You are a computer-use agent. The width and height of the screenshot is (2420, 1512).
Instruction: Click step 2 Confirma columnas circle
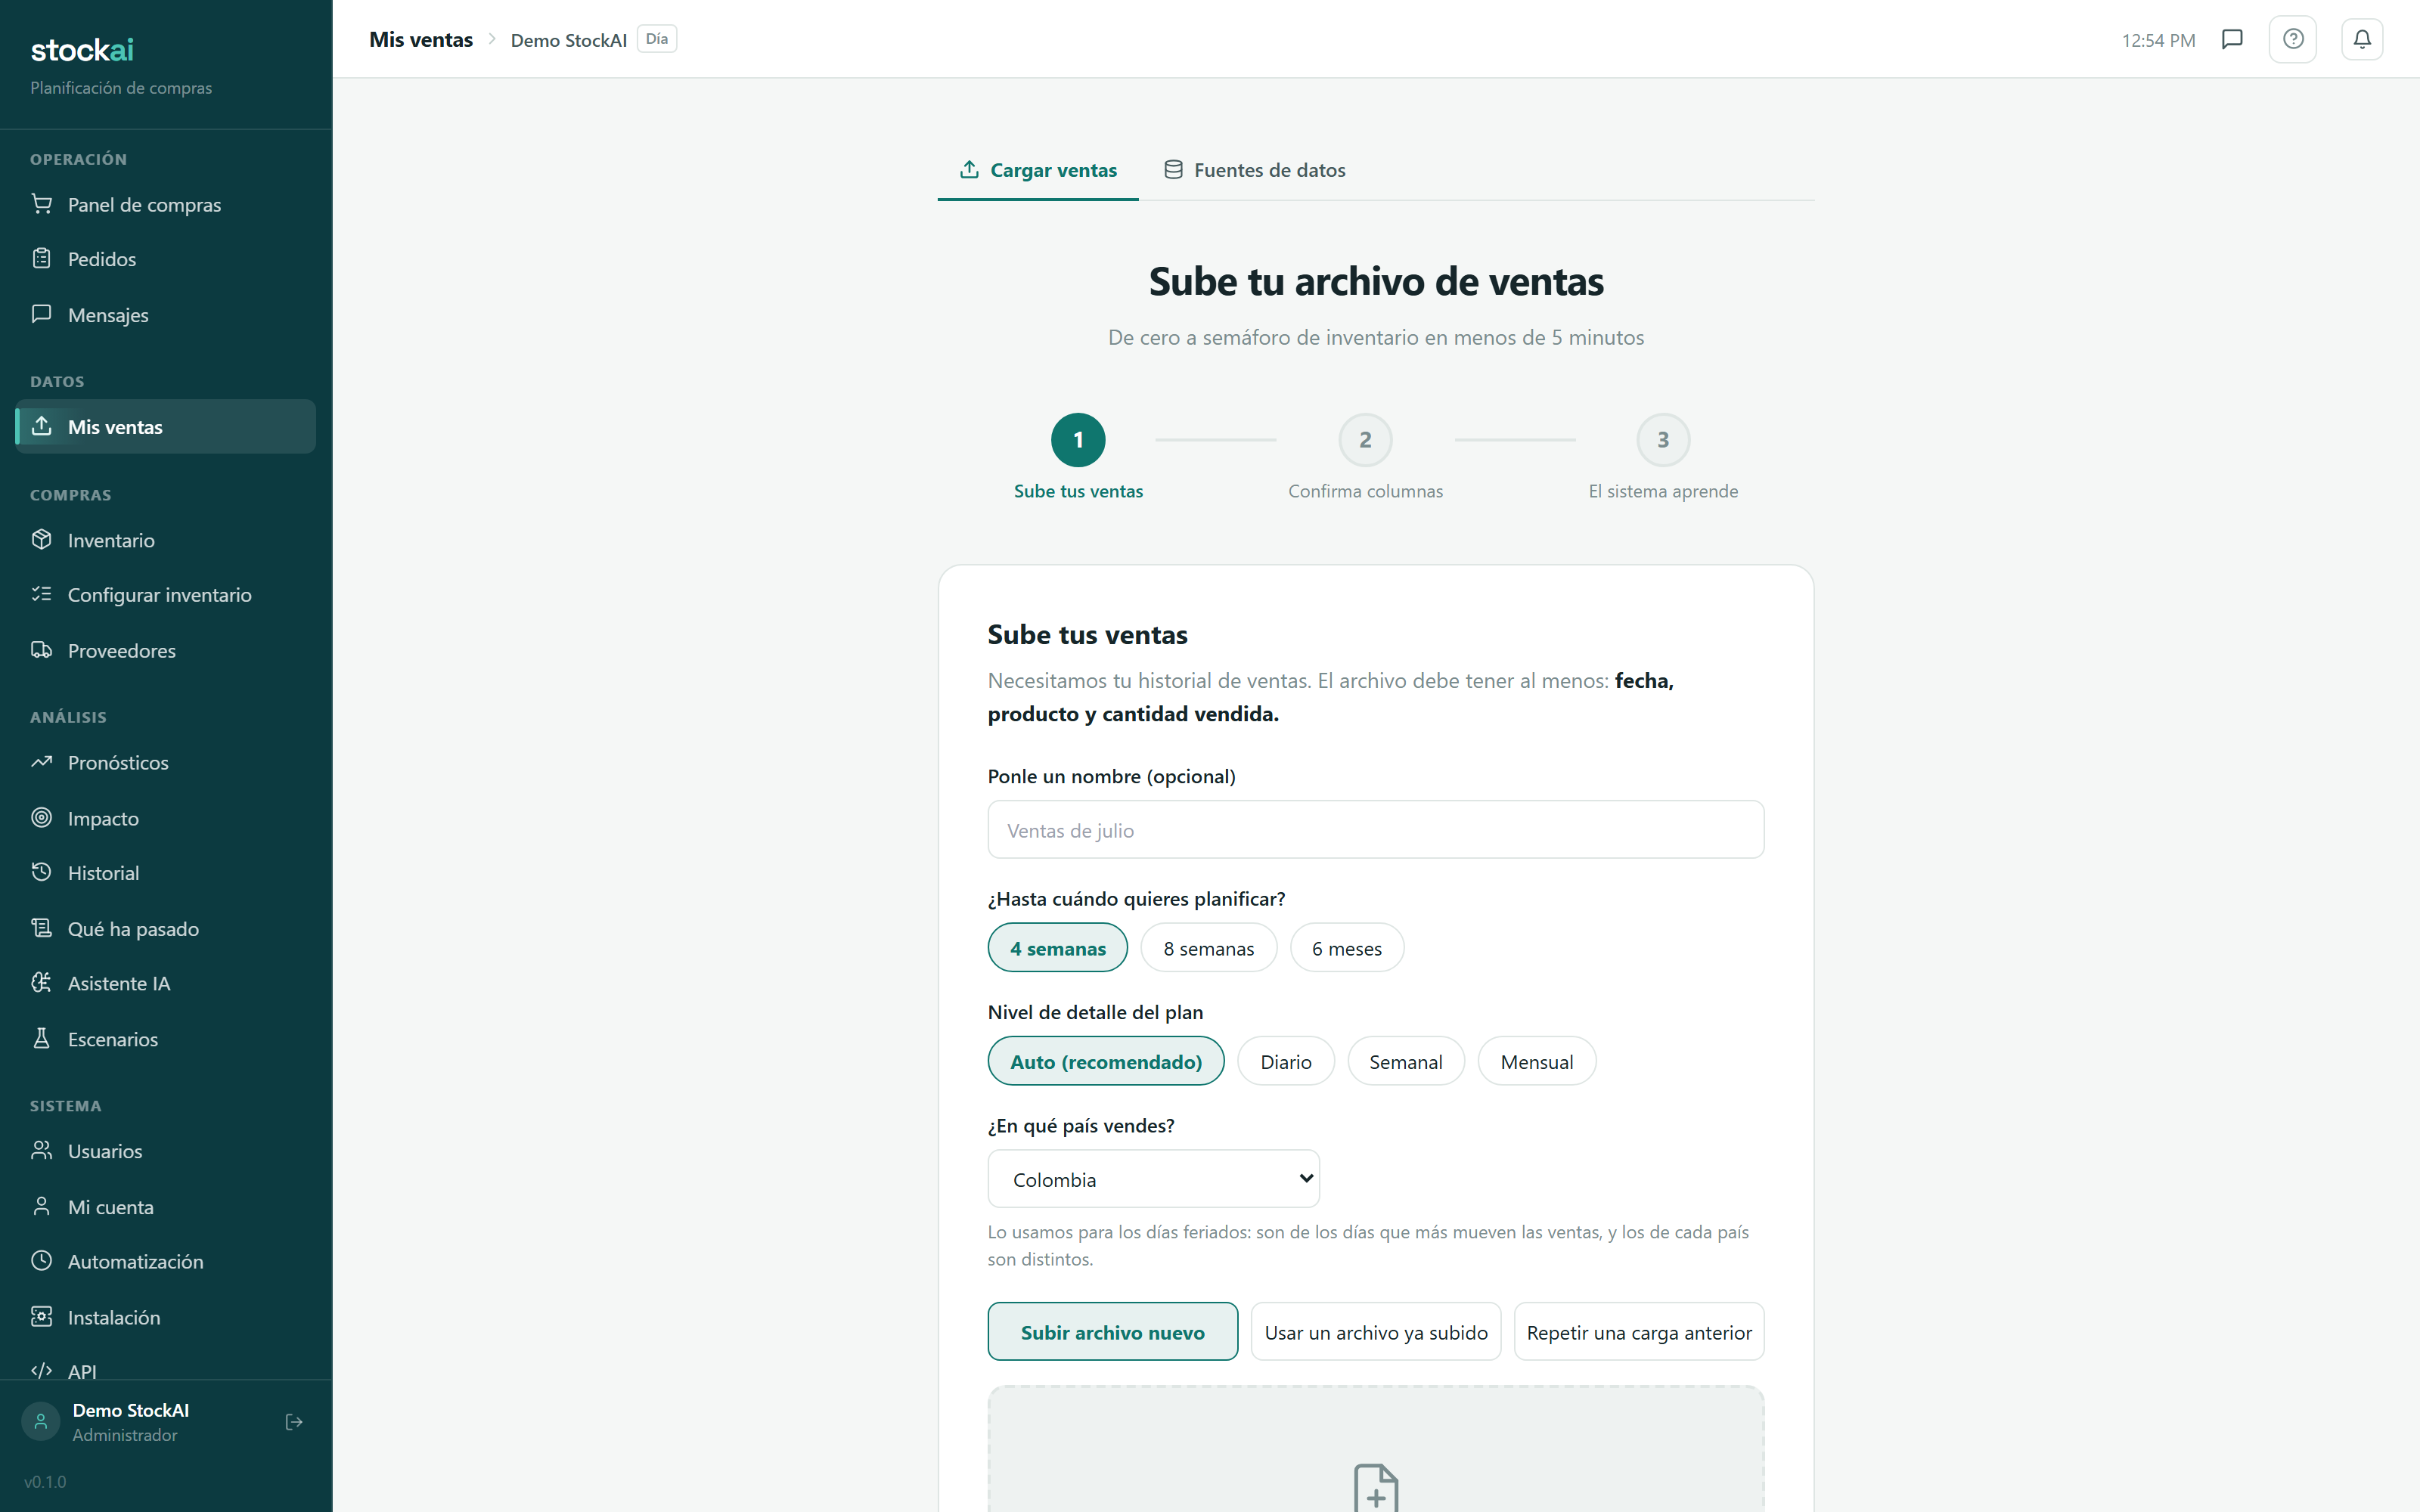pos(1365,440)
